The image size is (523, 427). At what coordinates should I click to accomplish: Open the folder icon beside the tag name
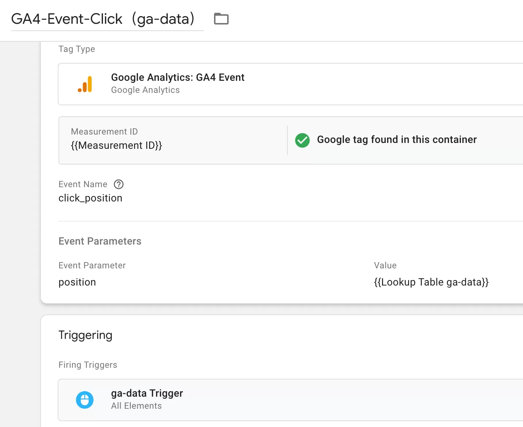pyautogui.click(x=221, y=19)
